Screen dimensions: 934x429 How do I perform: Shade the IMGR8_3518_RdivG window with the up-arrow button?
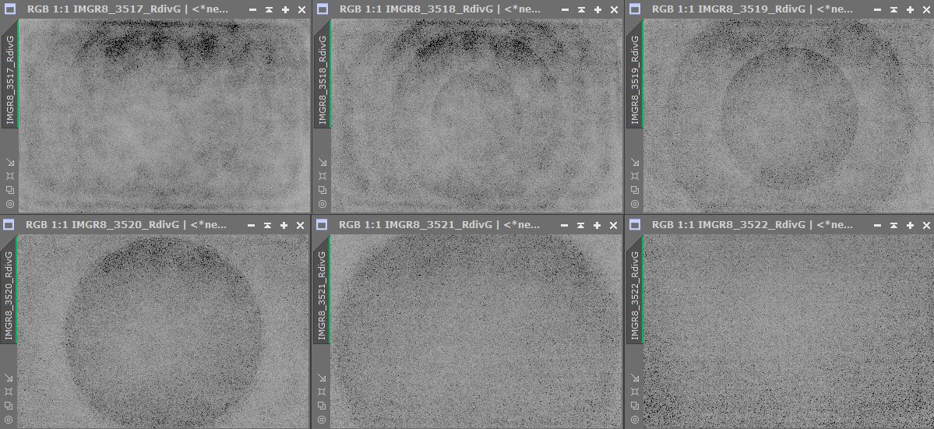coord(581,9)
